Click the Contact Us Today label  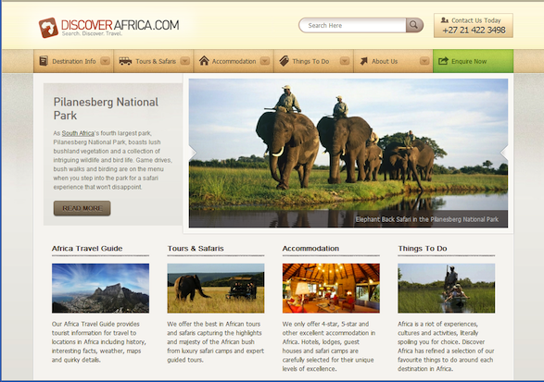pos(476,20)
